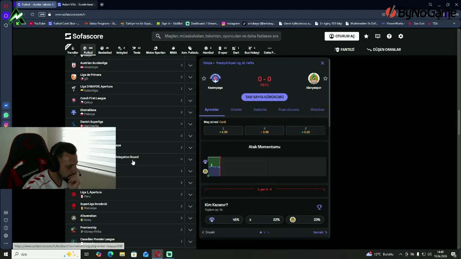Go to Sonraki card

[320, 232]
